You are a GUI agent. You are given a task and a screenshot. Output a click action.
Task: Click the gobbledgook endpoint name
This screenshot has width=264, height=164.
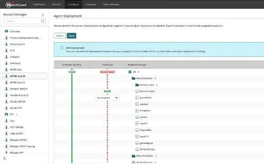(146, 143)
